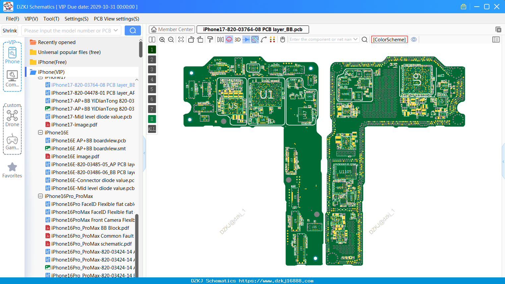
Task: Select layer 5 in layer list
Action: tap(152, 89)
